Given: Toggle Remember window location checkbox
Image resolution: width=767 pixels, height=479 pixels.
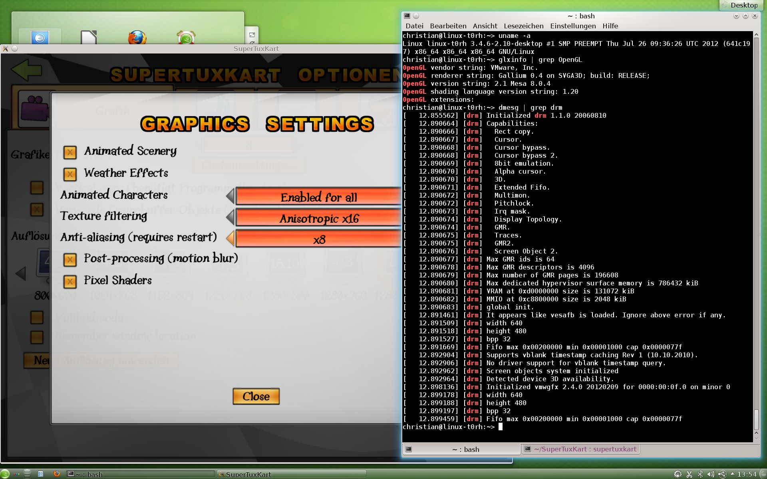Looking at the screenshot, I should click(37, 337).
